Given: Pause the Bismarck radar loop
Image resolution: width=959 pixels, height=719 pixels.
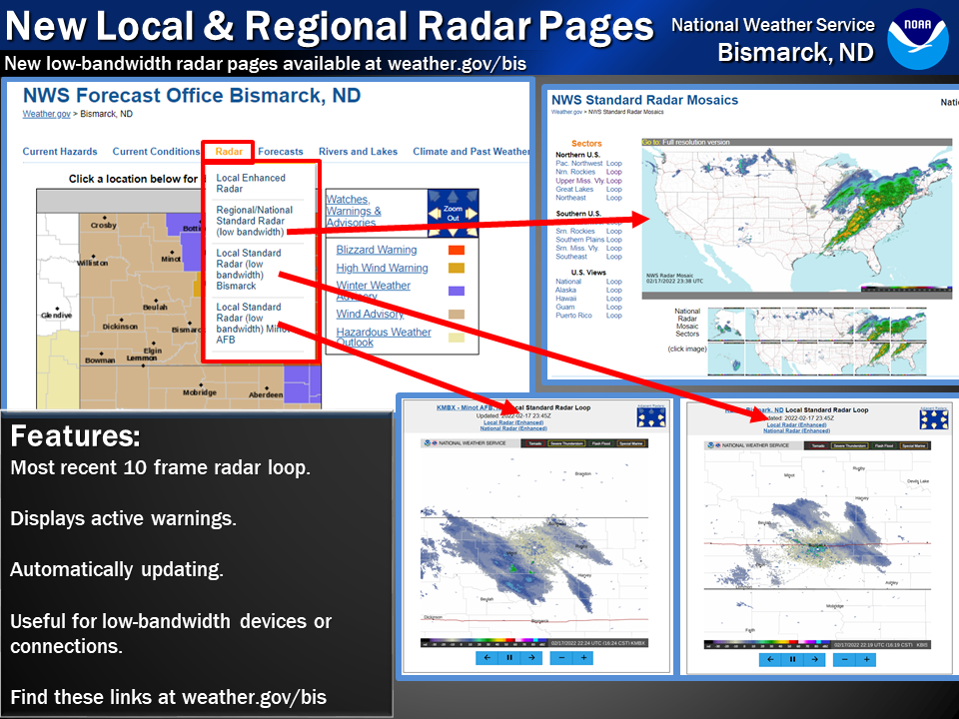Looking at the screenshot, I should click(792, 660).
